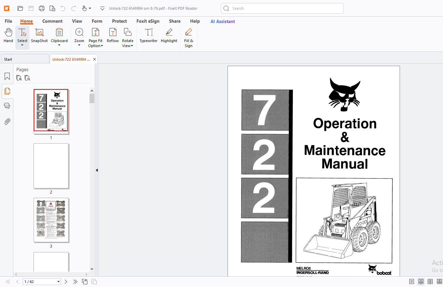Open the Attachments paperclip panel
Screen dimensions: 443x287
coord(7,121)
